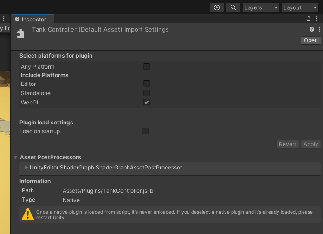This screenshot has height=234, width=323.
Task: Select the Inspector tab
Action: click(x=32, y=19)
